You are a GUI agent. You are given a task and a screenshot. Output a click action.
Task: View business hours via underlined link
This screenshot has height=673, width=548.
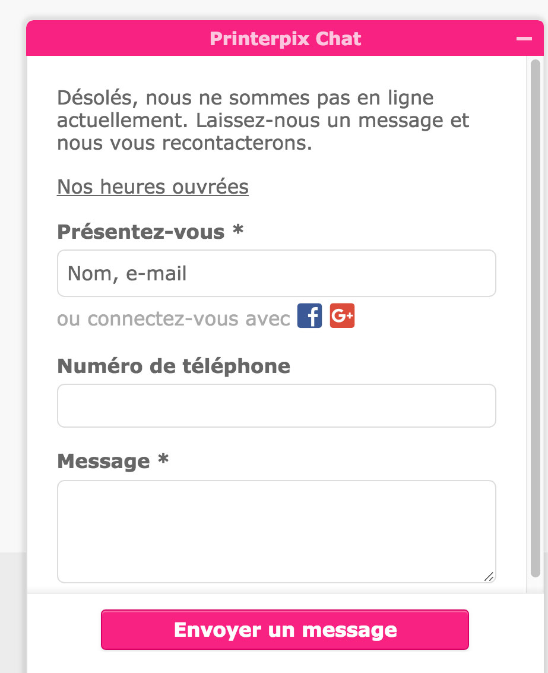(152, 187)
